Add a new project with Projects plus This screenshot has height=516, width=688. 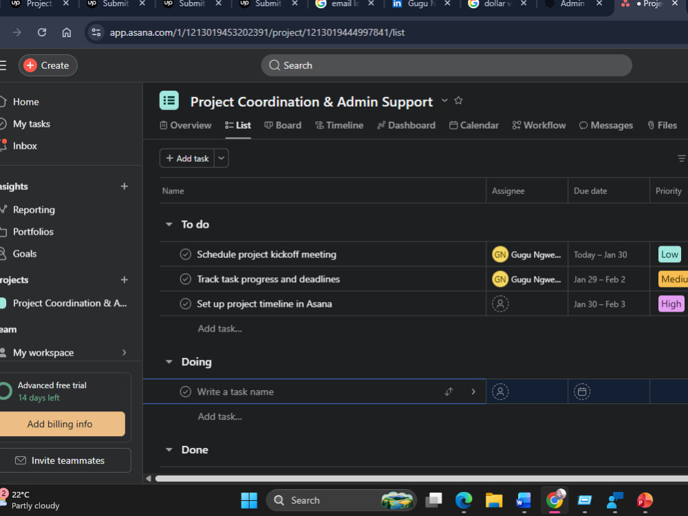click(x=124, y=279)
